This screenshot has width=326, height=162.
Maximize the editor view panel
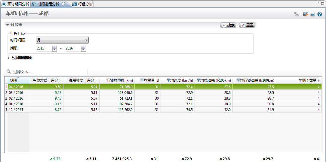coord(323,2)
